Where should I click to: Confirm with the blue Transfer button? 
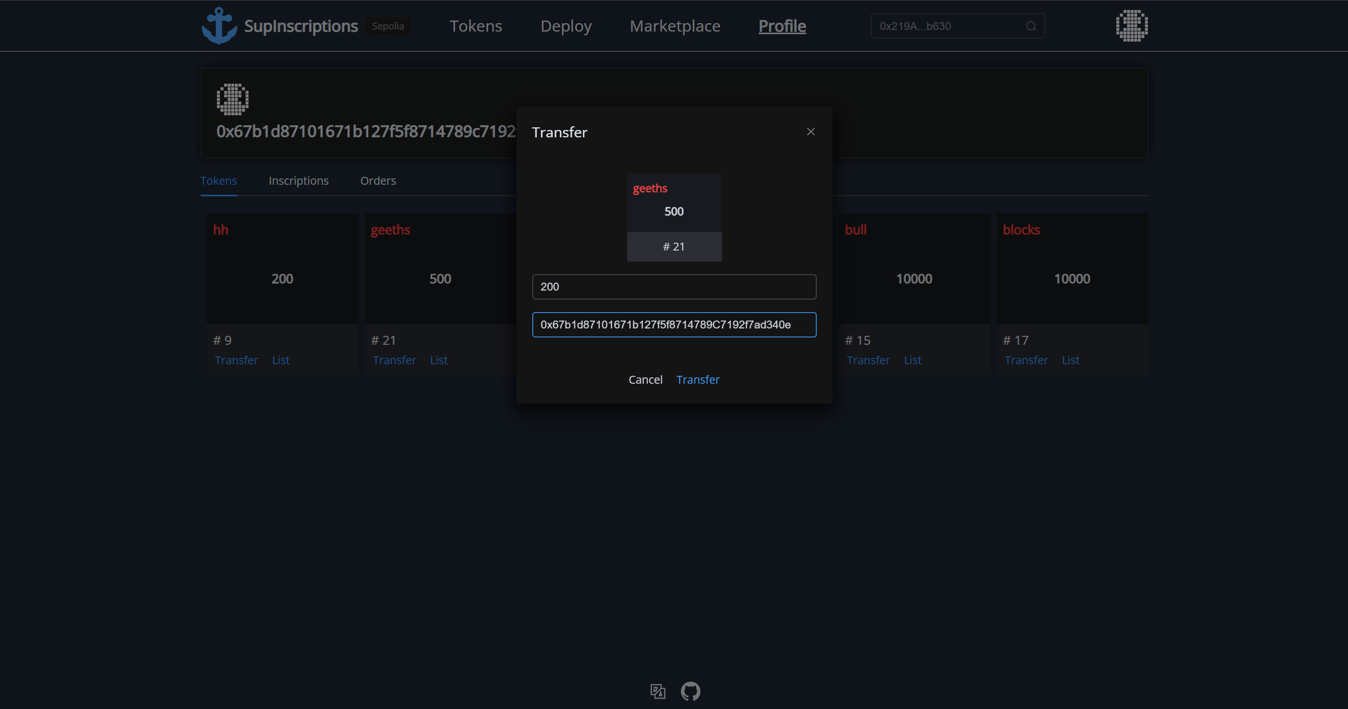tap(698, 380)
